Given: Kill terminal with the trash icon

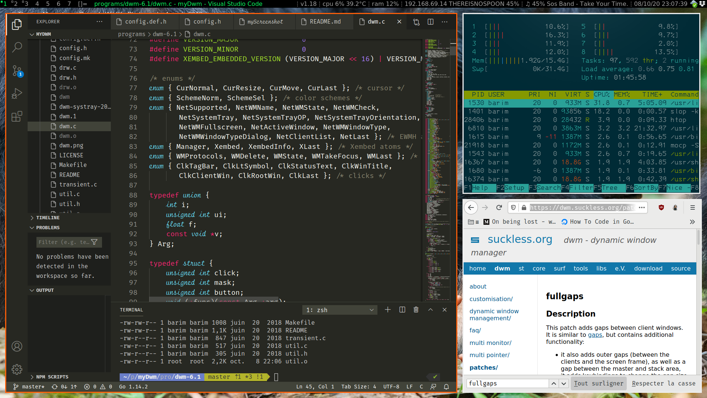Looking at the screenshot, I should point(416,310).
